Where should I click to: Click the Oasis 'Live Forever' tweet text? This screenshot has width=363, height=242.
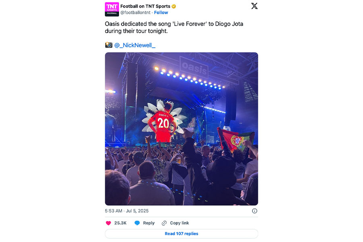174,27
